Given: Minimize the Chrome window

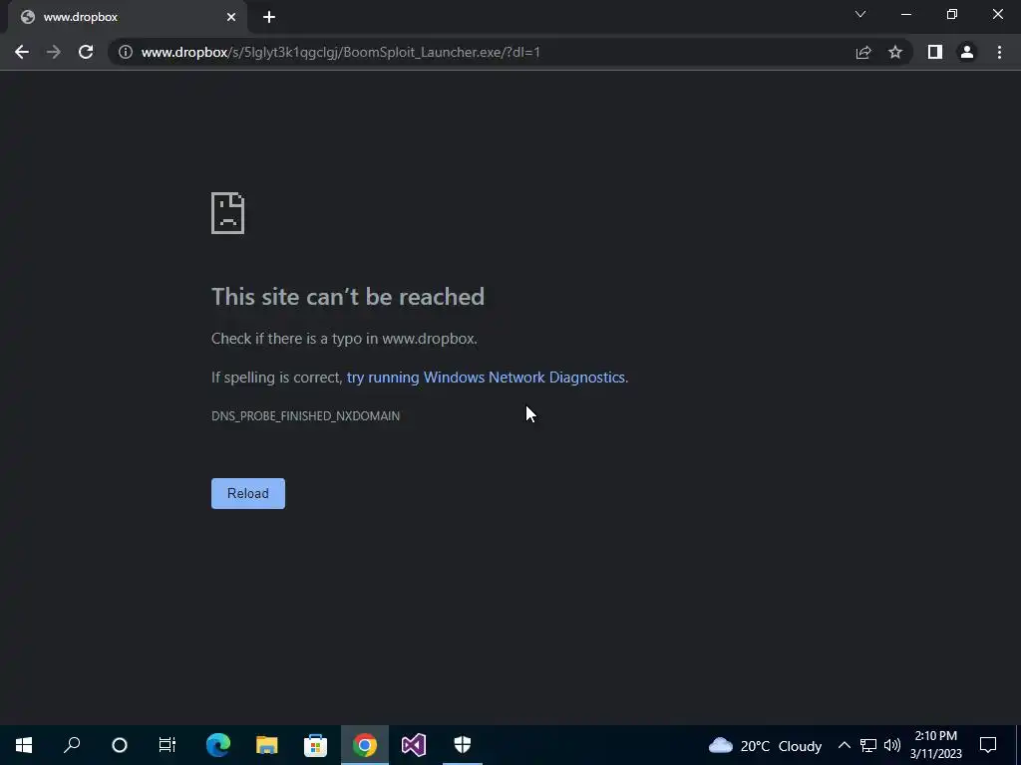Looking at the screenshot, I should [905, 14].
